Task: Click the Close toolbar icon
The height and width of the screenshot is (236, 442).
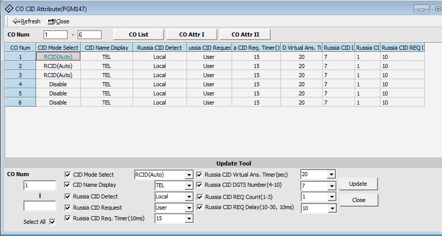Action: (x=51, y=21)
